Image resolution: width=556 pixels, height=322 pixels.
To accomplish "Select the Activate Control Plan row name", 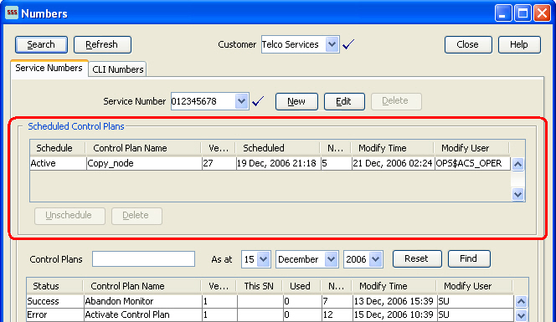I will 143,314.
